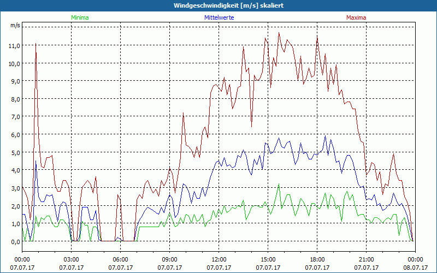Click the chart title Windgeschwindigkeit [m/s] skaliert
The image size is (437, 273).
pos(228,5)
